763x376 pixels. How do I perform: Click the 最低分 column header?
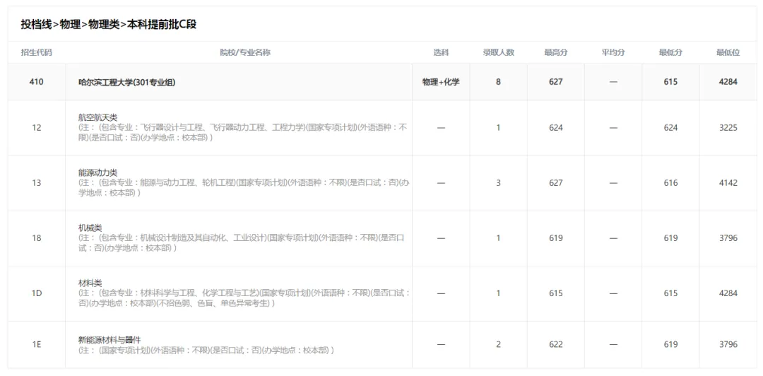[x=670, y=52]
